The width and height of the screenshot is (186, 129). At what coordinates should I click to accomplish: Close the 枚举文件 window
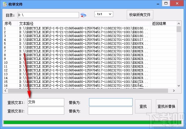click(x=177, y=3)
